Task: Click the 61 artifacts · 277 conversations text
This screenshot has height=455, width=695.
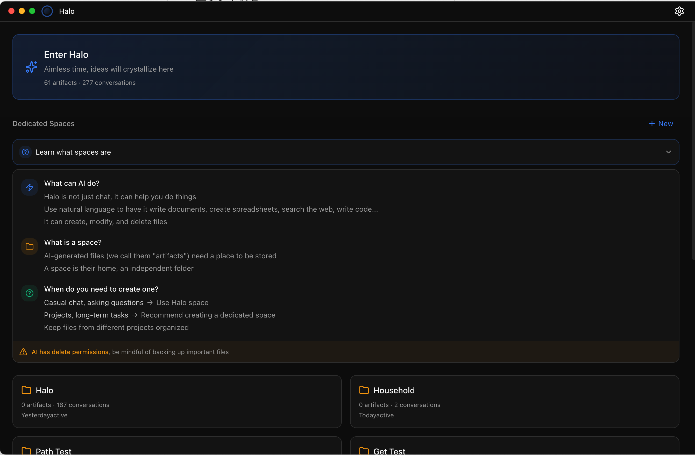Action: 90,83
